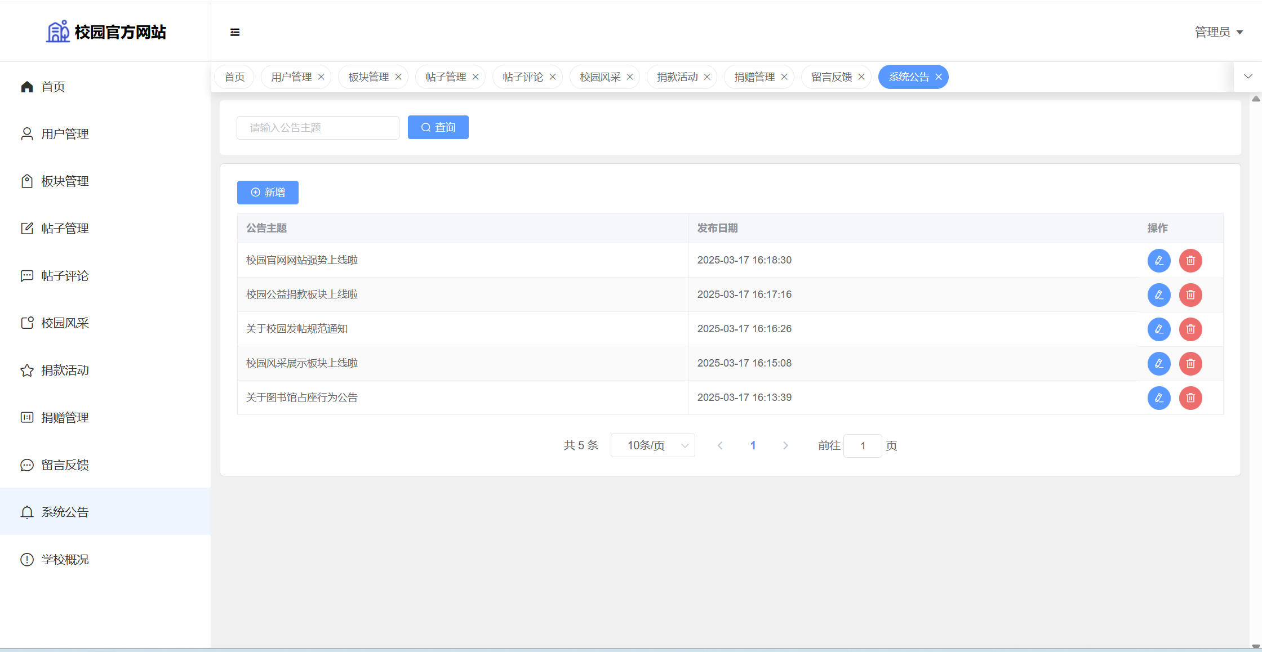Collapse sidebar with the hamburger icon
The image size is (1262, 652).
[x=235, y=32]
